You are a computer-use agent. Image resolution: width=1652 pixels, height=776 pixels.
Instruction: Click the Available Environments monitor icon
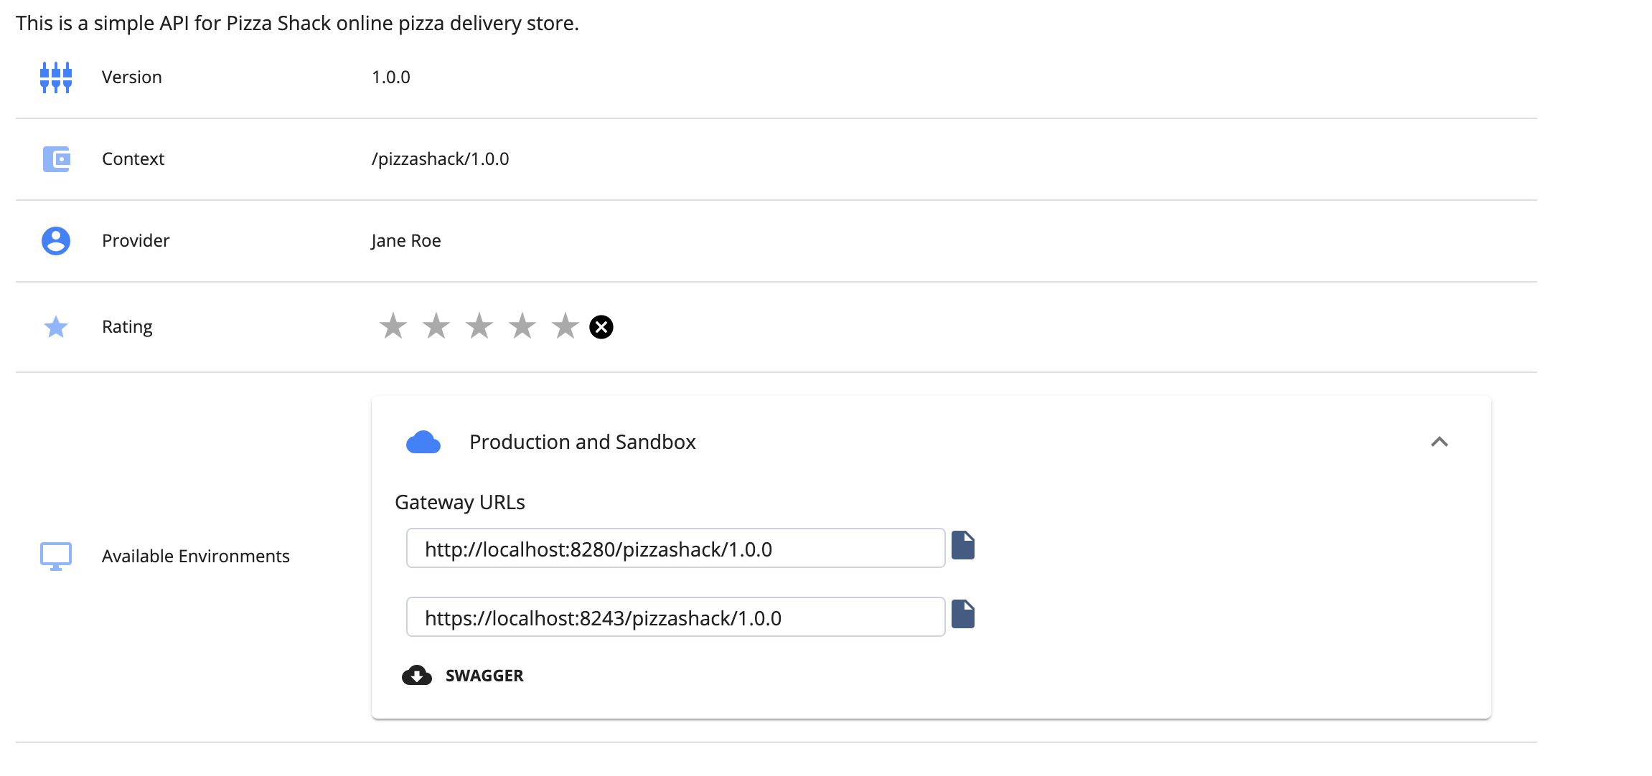[x=55, y=554]
